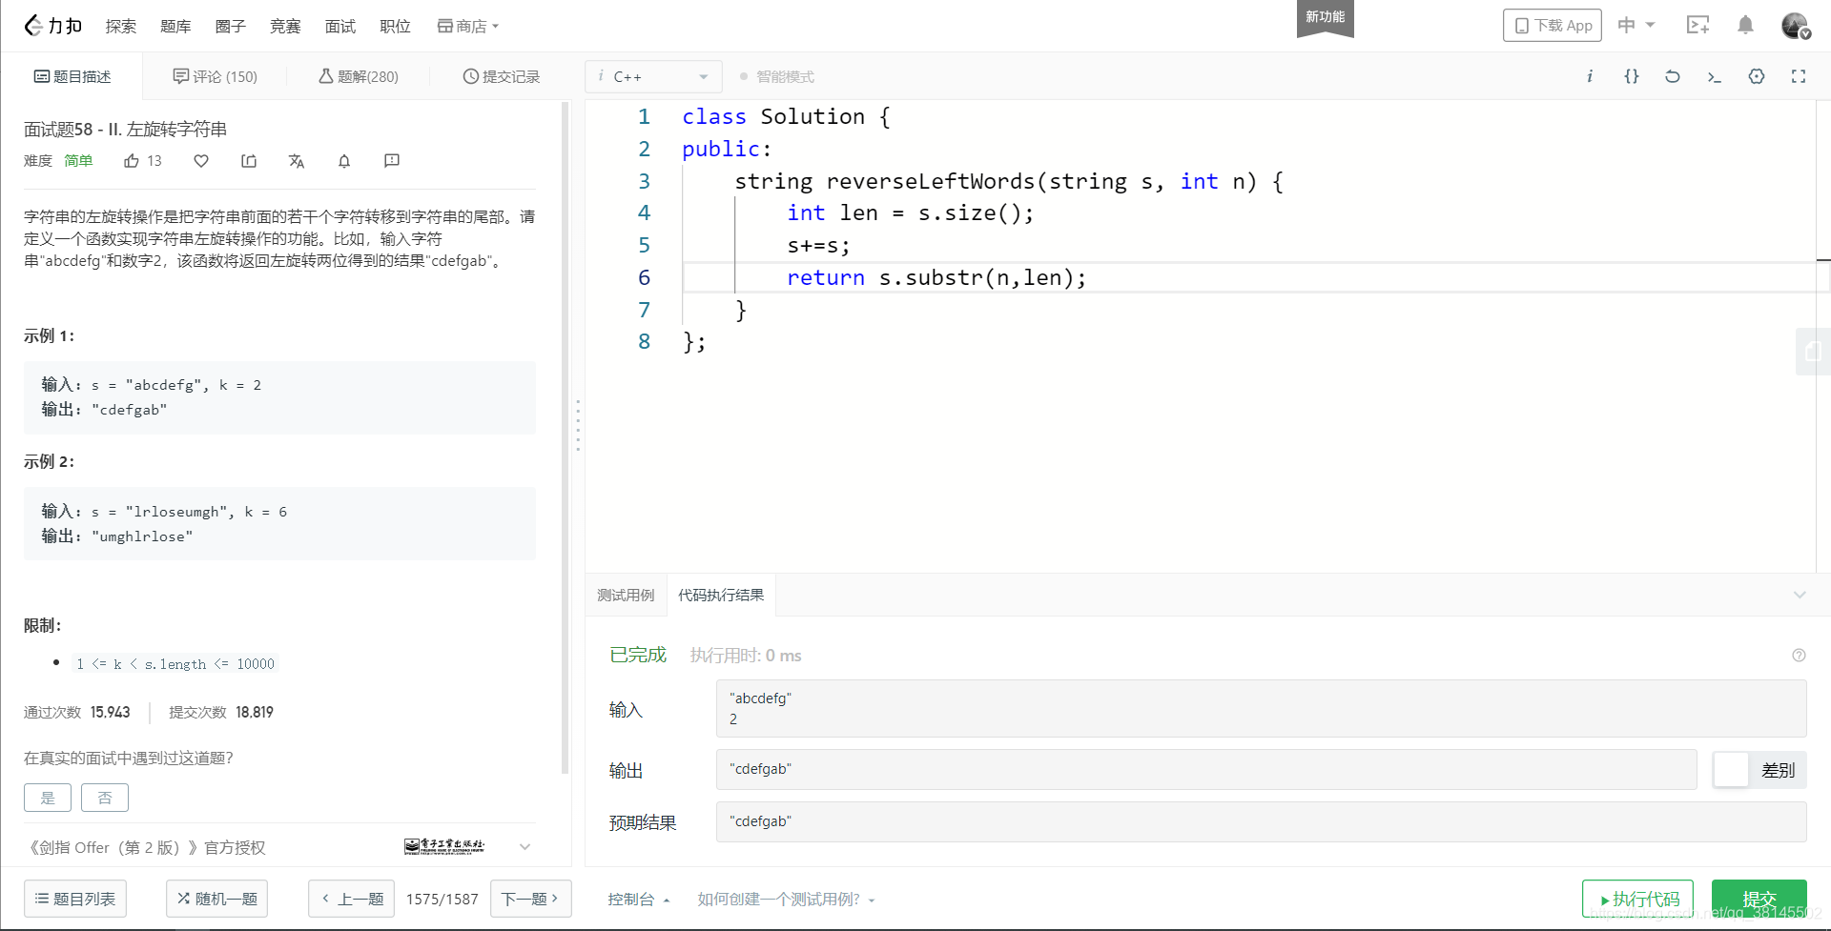The height and width of the screenshot is (931, 1831).
Task: Toggle the 控制台 panel
Action: [639, 900]
